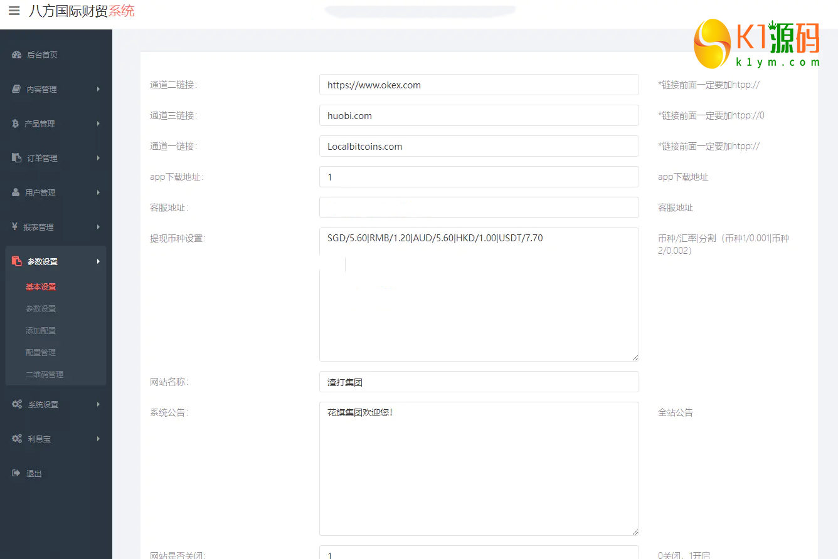Screen dimensions: 838x559
Task: Click the user icon beside 用户管理
Action: coord(16,192)
